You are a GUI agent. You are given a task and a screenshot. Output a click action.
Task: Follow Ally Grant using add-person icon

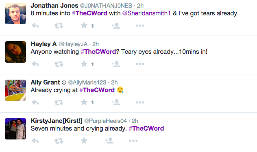point(116,102)
